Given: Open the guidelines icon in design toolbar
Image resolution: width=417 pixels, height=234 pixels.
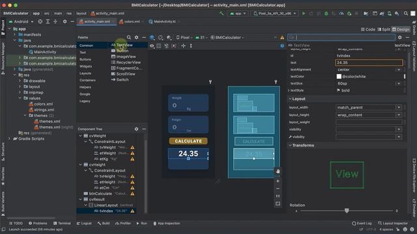Looking at the screenshot, I should coord(183,45).
